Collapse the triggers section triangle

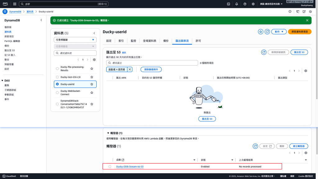[x=108, y=133]
